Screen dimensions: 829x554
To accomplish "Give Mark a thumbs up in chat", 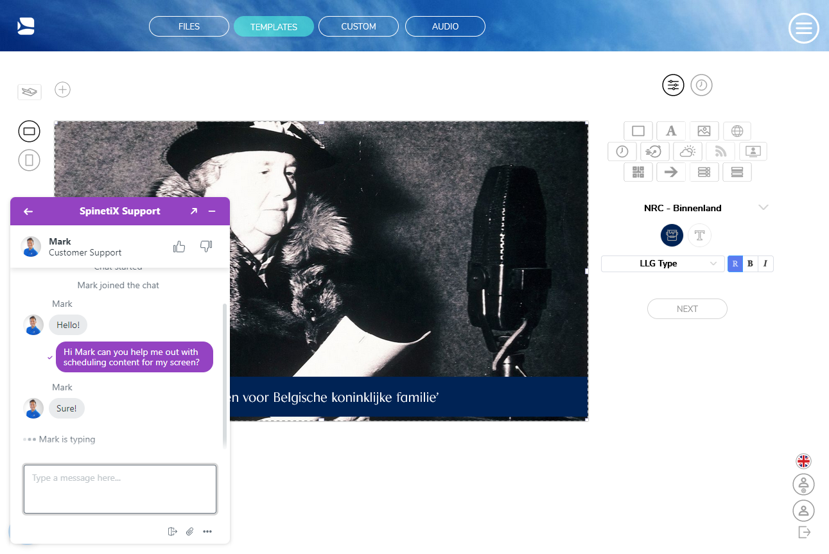I will pyautogui.click(x=179, y=246).
